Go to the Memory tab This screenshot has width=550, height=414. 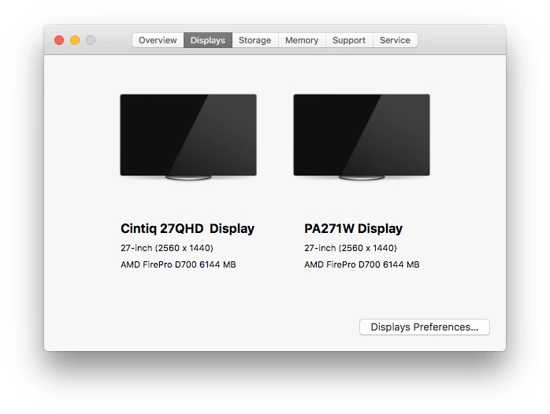(x=302, y=40)
